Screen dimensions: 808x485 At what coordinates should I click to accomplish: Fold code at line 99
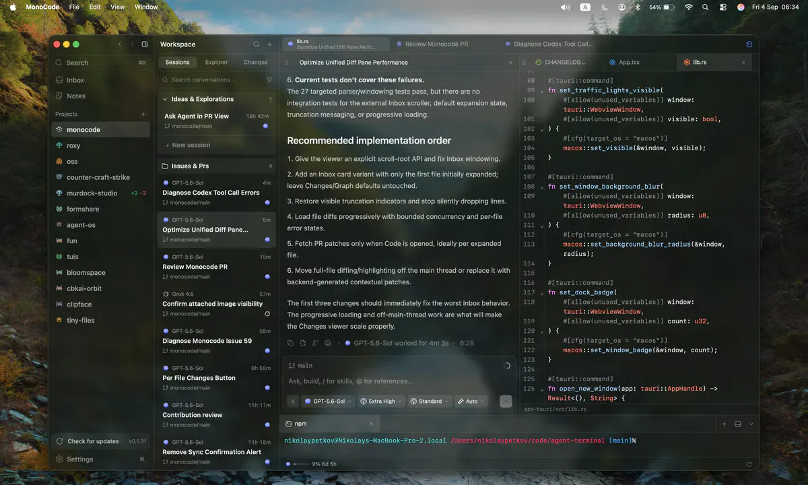coord(543,90)
